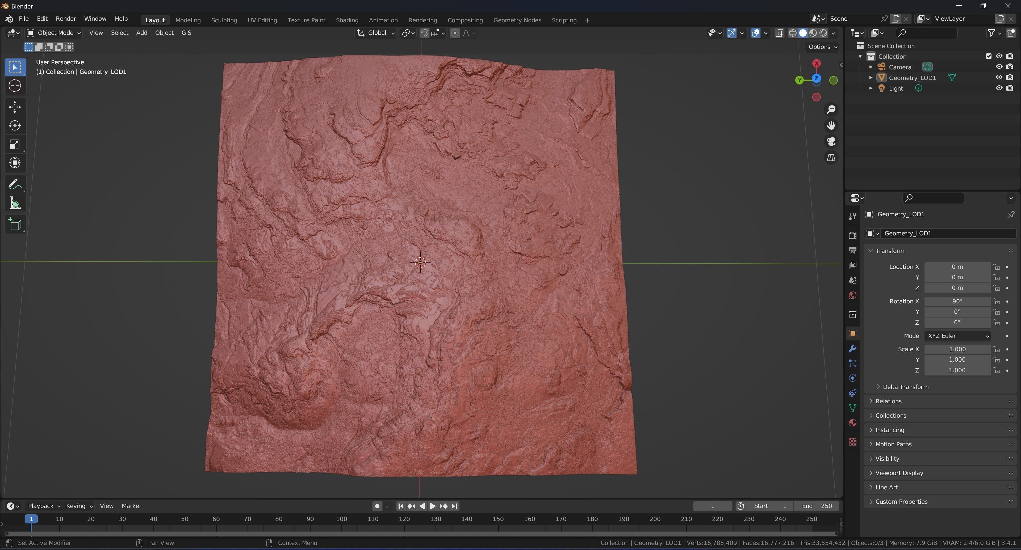Select the Move tool in toolbar
The image size is (1021, 550).
click(x=15, y=107)
